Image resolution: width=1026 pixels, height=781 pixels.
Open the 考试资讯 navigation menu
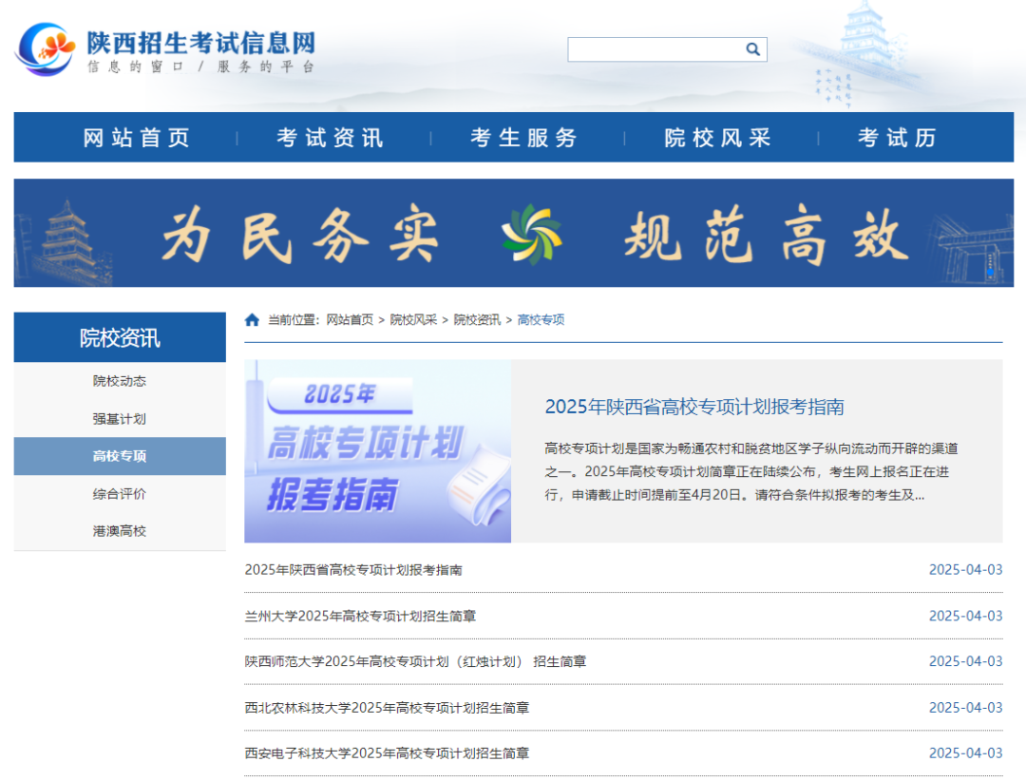click(328, 137)
